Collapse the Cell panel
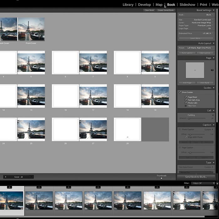Screen dimensions: 219x219 (214, 110)
